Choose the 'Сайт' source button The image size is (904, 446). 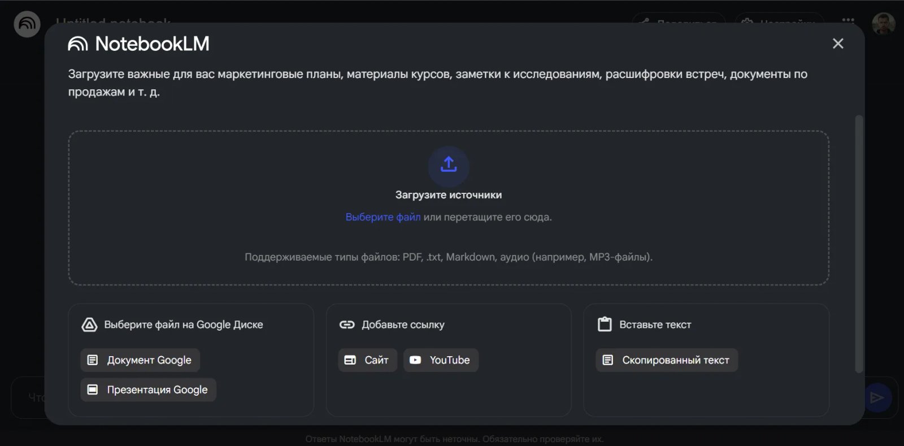[x=367, y=360]
